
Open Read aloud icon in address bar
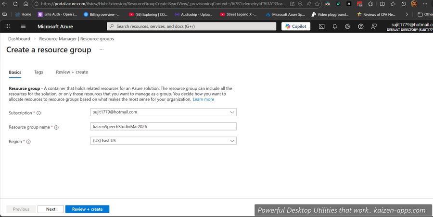[309, 4]
